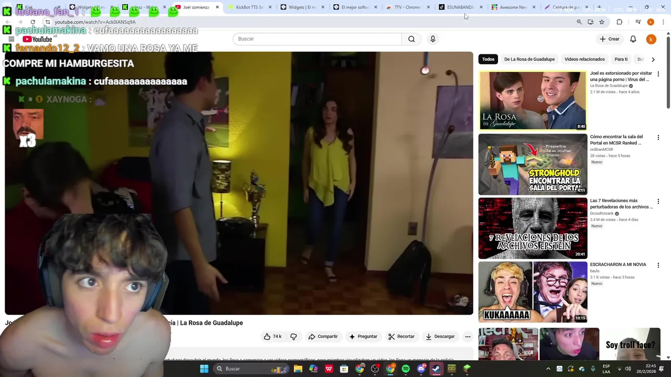
Task: Click the Preguntar button
Action: [363, 337]
